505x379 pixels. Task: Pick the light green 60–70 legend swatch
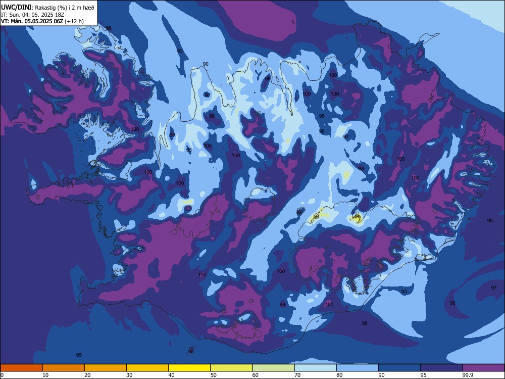(273, 368)
